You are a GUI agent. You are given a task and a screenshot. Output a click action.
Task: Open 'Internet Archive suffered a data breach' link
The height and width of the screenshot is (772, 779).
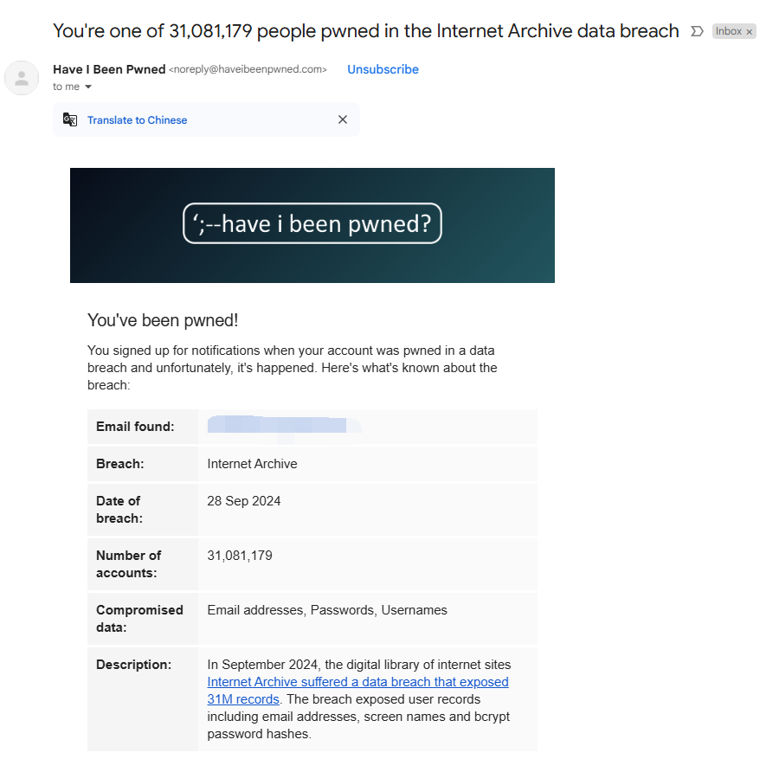(x=357, y=682)
